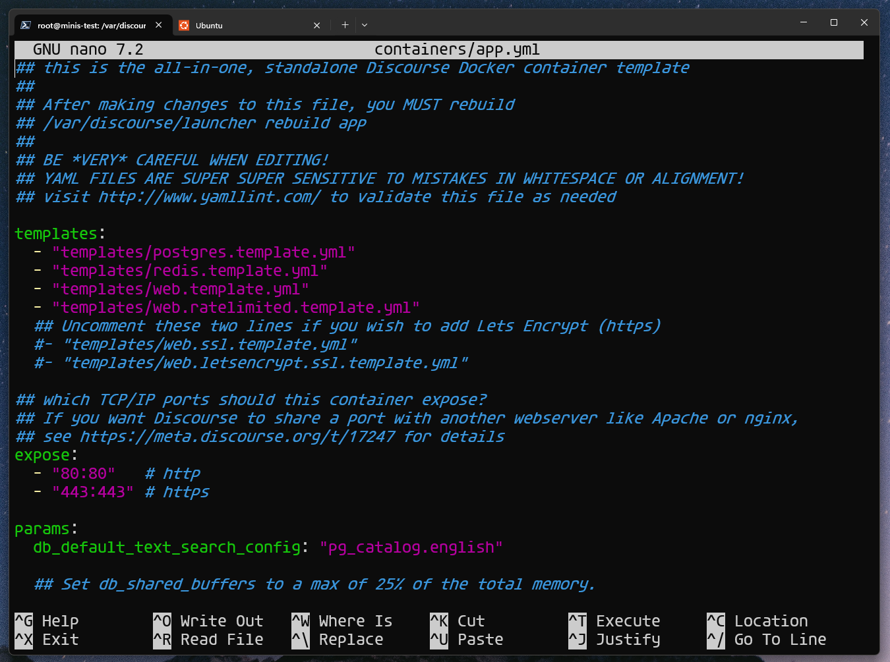890x662 pixels.
Task: Click the ^G Help shortcut
Action: (x=47, y=621)
